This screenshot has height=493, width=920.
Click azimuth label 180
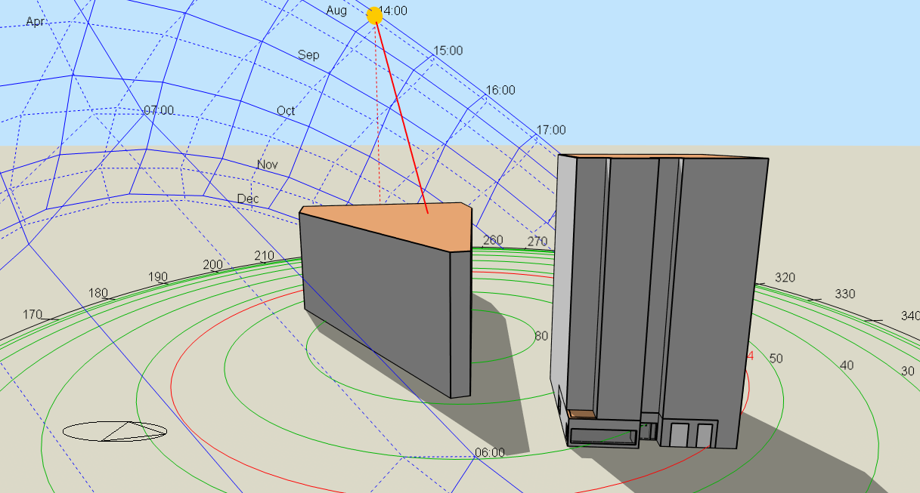coord(98,293)
